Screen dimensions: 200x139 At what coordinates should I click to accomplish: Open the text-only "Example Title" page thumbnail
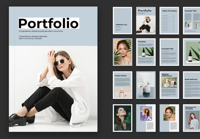click(x=169, y=52)
